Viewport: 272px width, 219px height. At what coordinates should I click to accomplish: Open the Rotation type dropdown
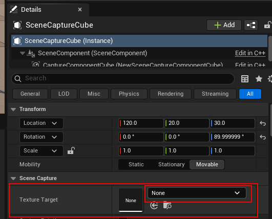[x=41, y=137]
